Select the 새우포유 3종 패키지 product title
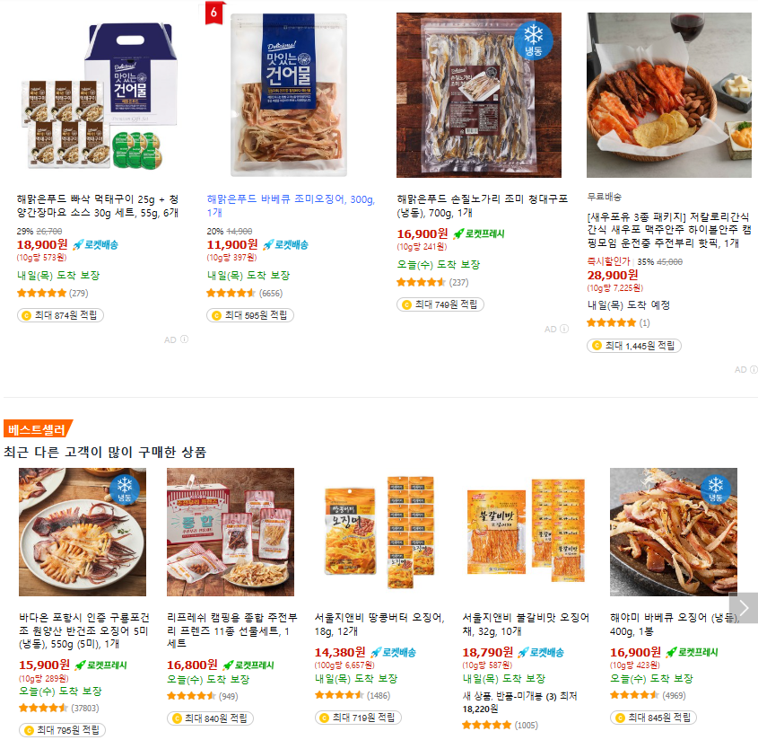758x740 pixels. 669,229
